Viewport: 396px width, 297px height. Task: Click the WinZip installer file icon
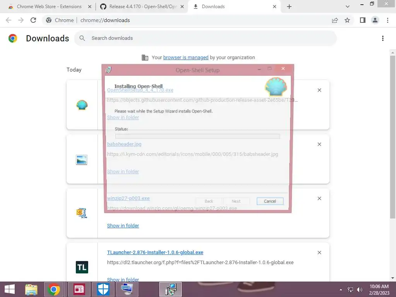82,213
